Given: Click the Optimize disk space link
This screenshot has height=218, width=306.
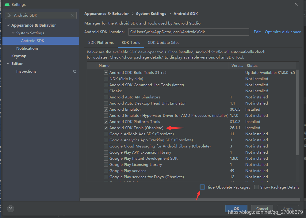Looking at the screenshot, I should click(283, 32).
